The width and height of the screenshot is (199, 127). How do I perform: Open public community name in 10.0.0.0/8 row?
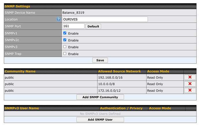pos(9,84)
